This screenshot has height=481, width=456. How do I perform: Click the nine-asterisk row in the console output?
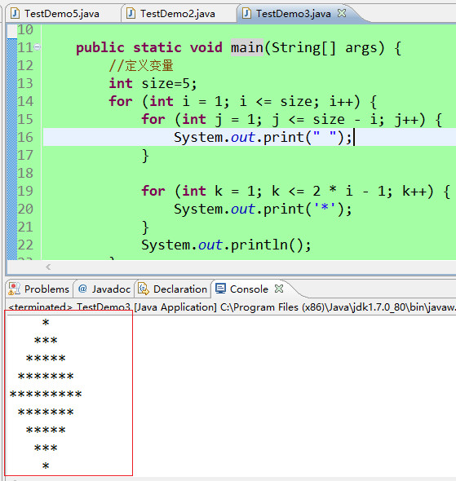pyautogui.click(x=46, y=395)
